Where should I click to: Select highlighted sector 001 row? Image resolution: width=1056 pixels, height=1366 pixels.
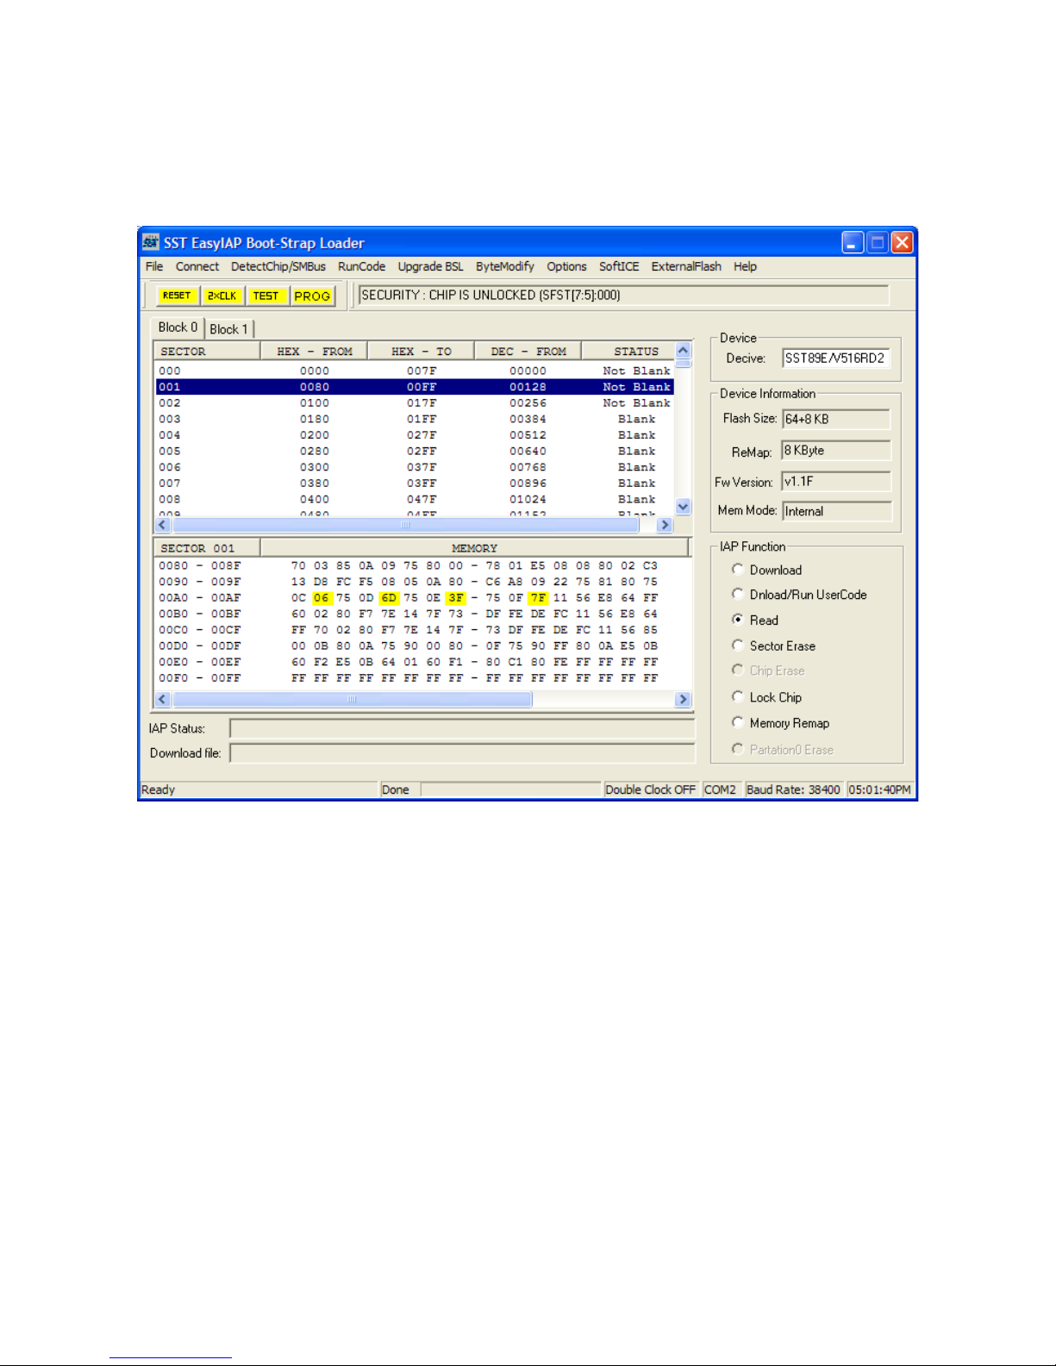coord(415,387)
